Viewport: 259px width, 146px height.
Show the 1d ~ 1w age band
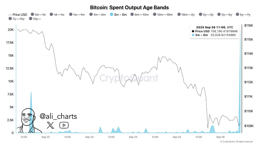[x=58, y=15]
